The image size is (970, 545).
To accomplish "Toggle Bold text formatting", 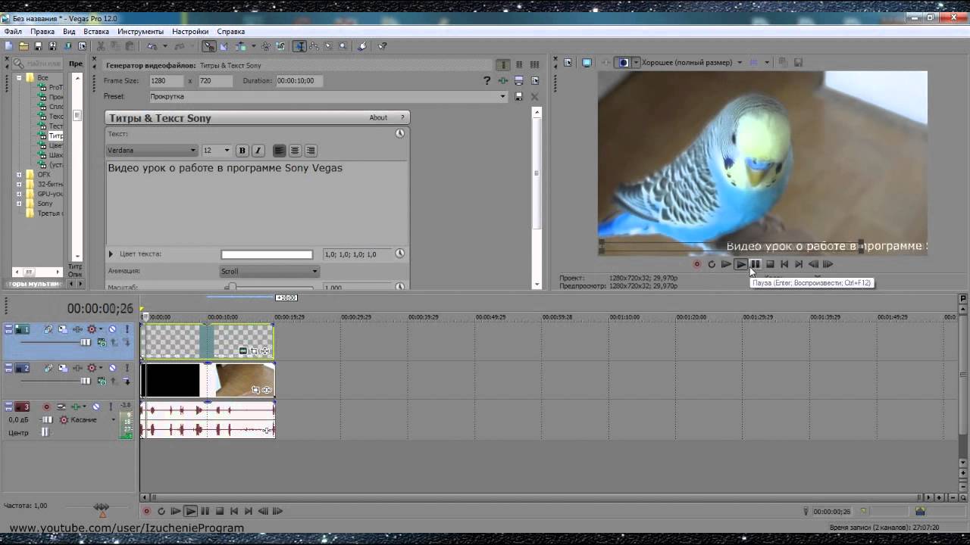I will tap(242, 151).
